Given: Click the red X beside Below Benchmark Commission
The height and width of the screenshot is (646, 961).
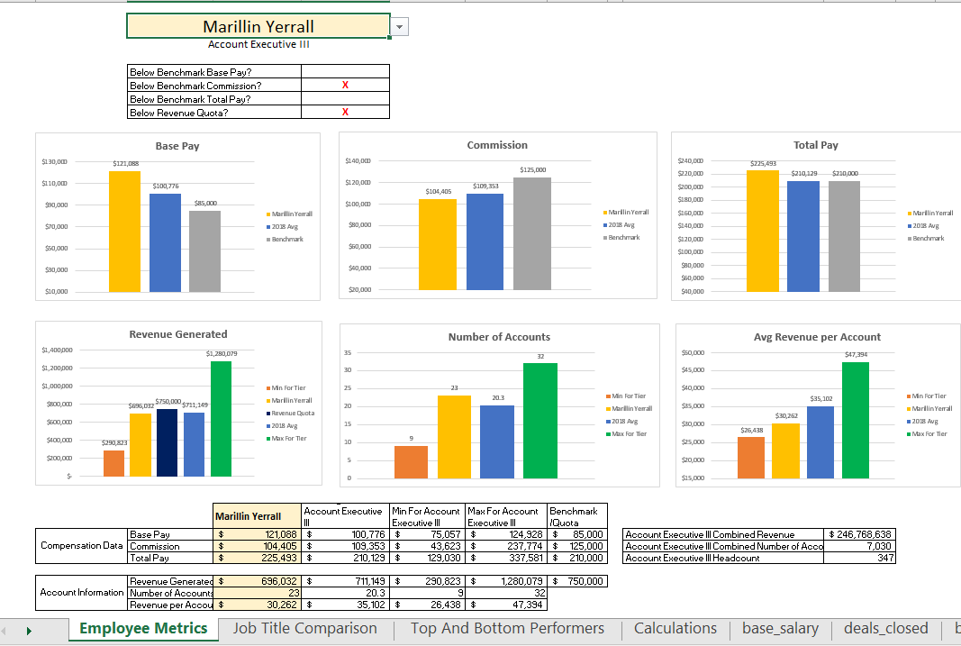Looking at the screenshot, I should coord(344,85).
